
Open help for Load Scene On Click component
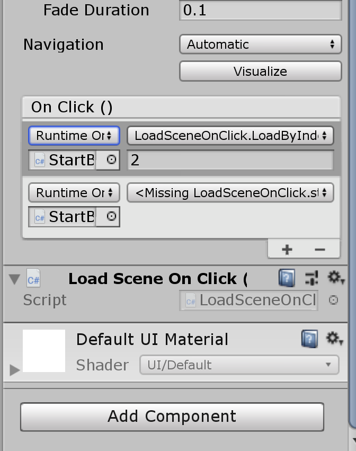coord(287,278)
